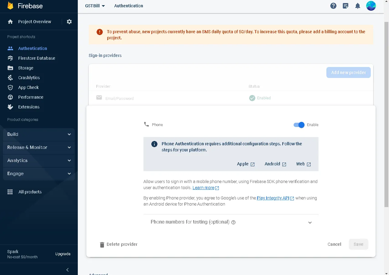Open the Android platform setup link
The width and height of the screenshot is (389, 275).
pos(275,164)
